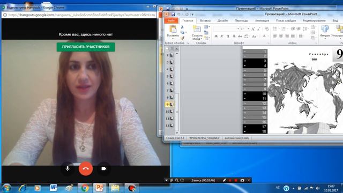343x193 pixels.
Task: Mute the microphone in Hangouts
Action: pyautogui.click(x=68, y=168)
